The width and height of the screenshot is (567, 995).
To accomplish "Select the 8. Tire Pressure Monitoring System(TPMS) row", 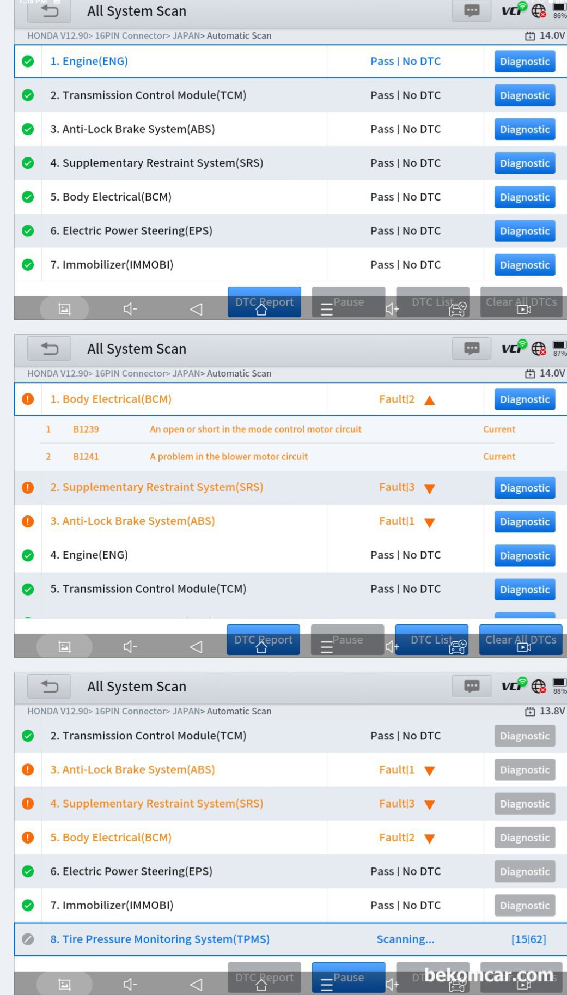I will [290, 939].
